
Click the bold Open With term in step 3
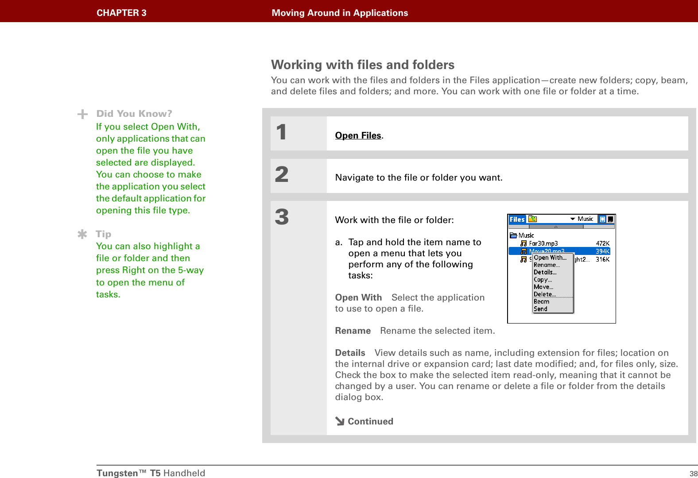(x=358, y=297)
